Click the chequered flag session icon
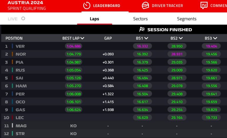This screenshot has height=138, width=227. [142, 29]
